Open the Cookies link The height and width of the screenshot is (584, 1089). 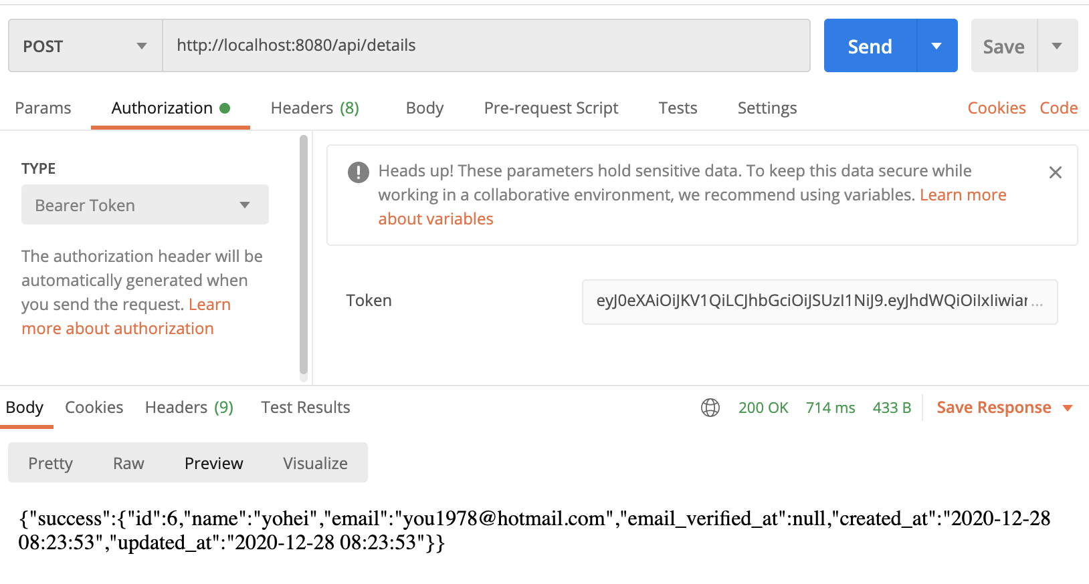[997, 108]
